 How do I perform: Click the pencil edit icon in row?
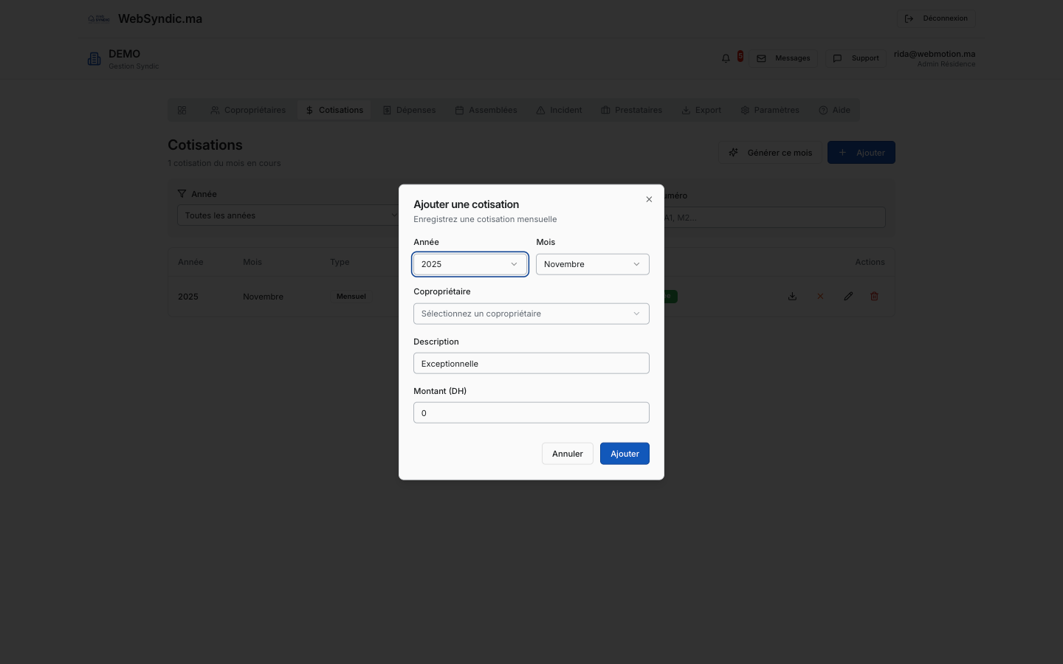(848, 297)
